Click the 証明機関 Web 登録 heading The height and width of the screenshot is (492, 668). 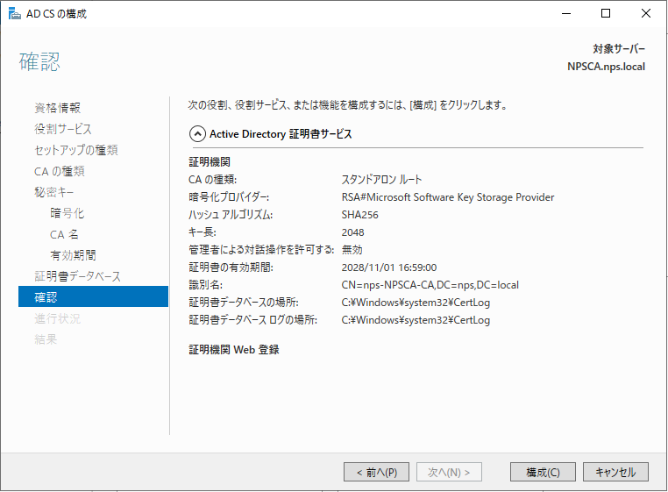point(234,350)
